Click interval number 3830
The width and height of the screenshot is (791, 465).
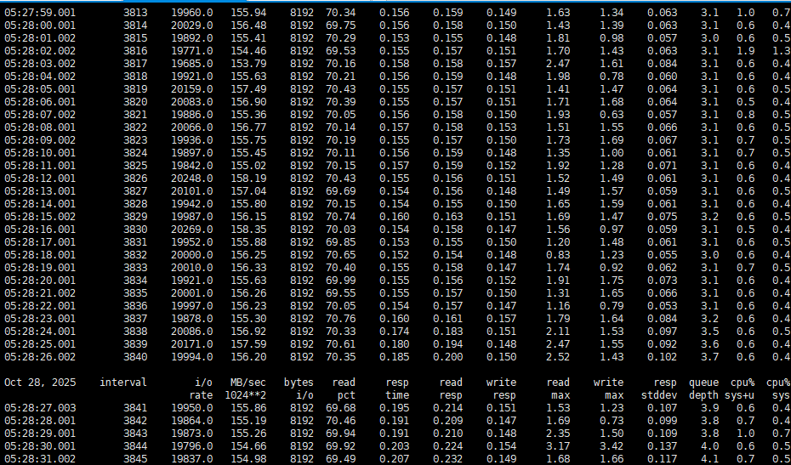point(134,230)
